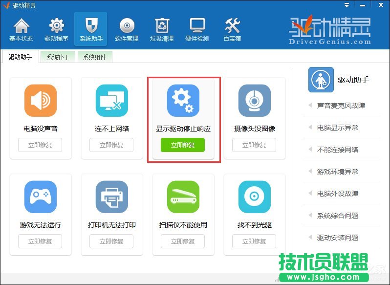Click the 打印机无法打印 printer icon
Screen dimensions: 390x285
tap(112, 197)
